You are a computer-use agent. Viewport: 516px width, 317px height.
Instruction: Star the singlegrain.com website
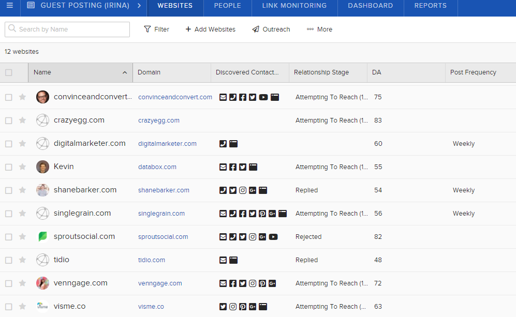coord(22,214)
